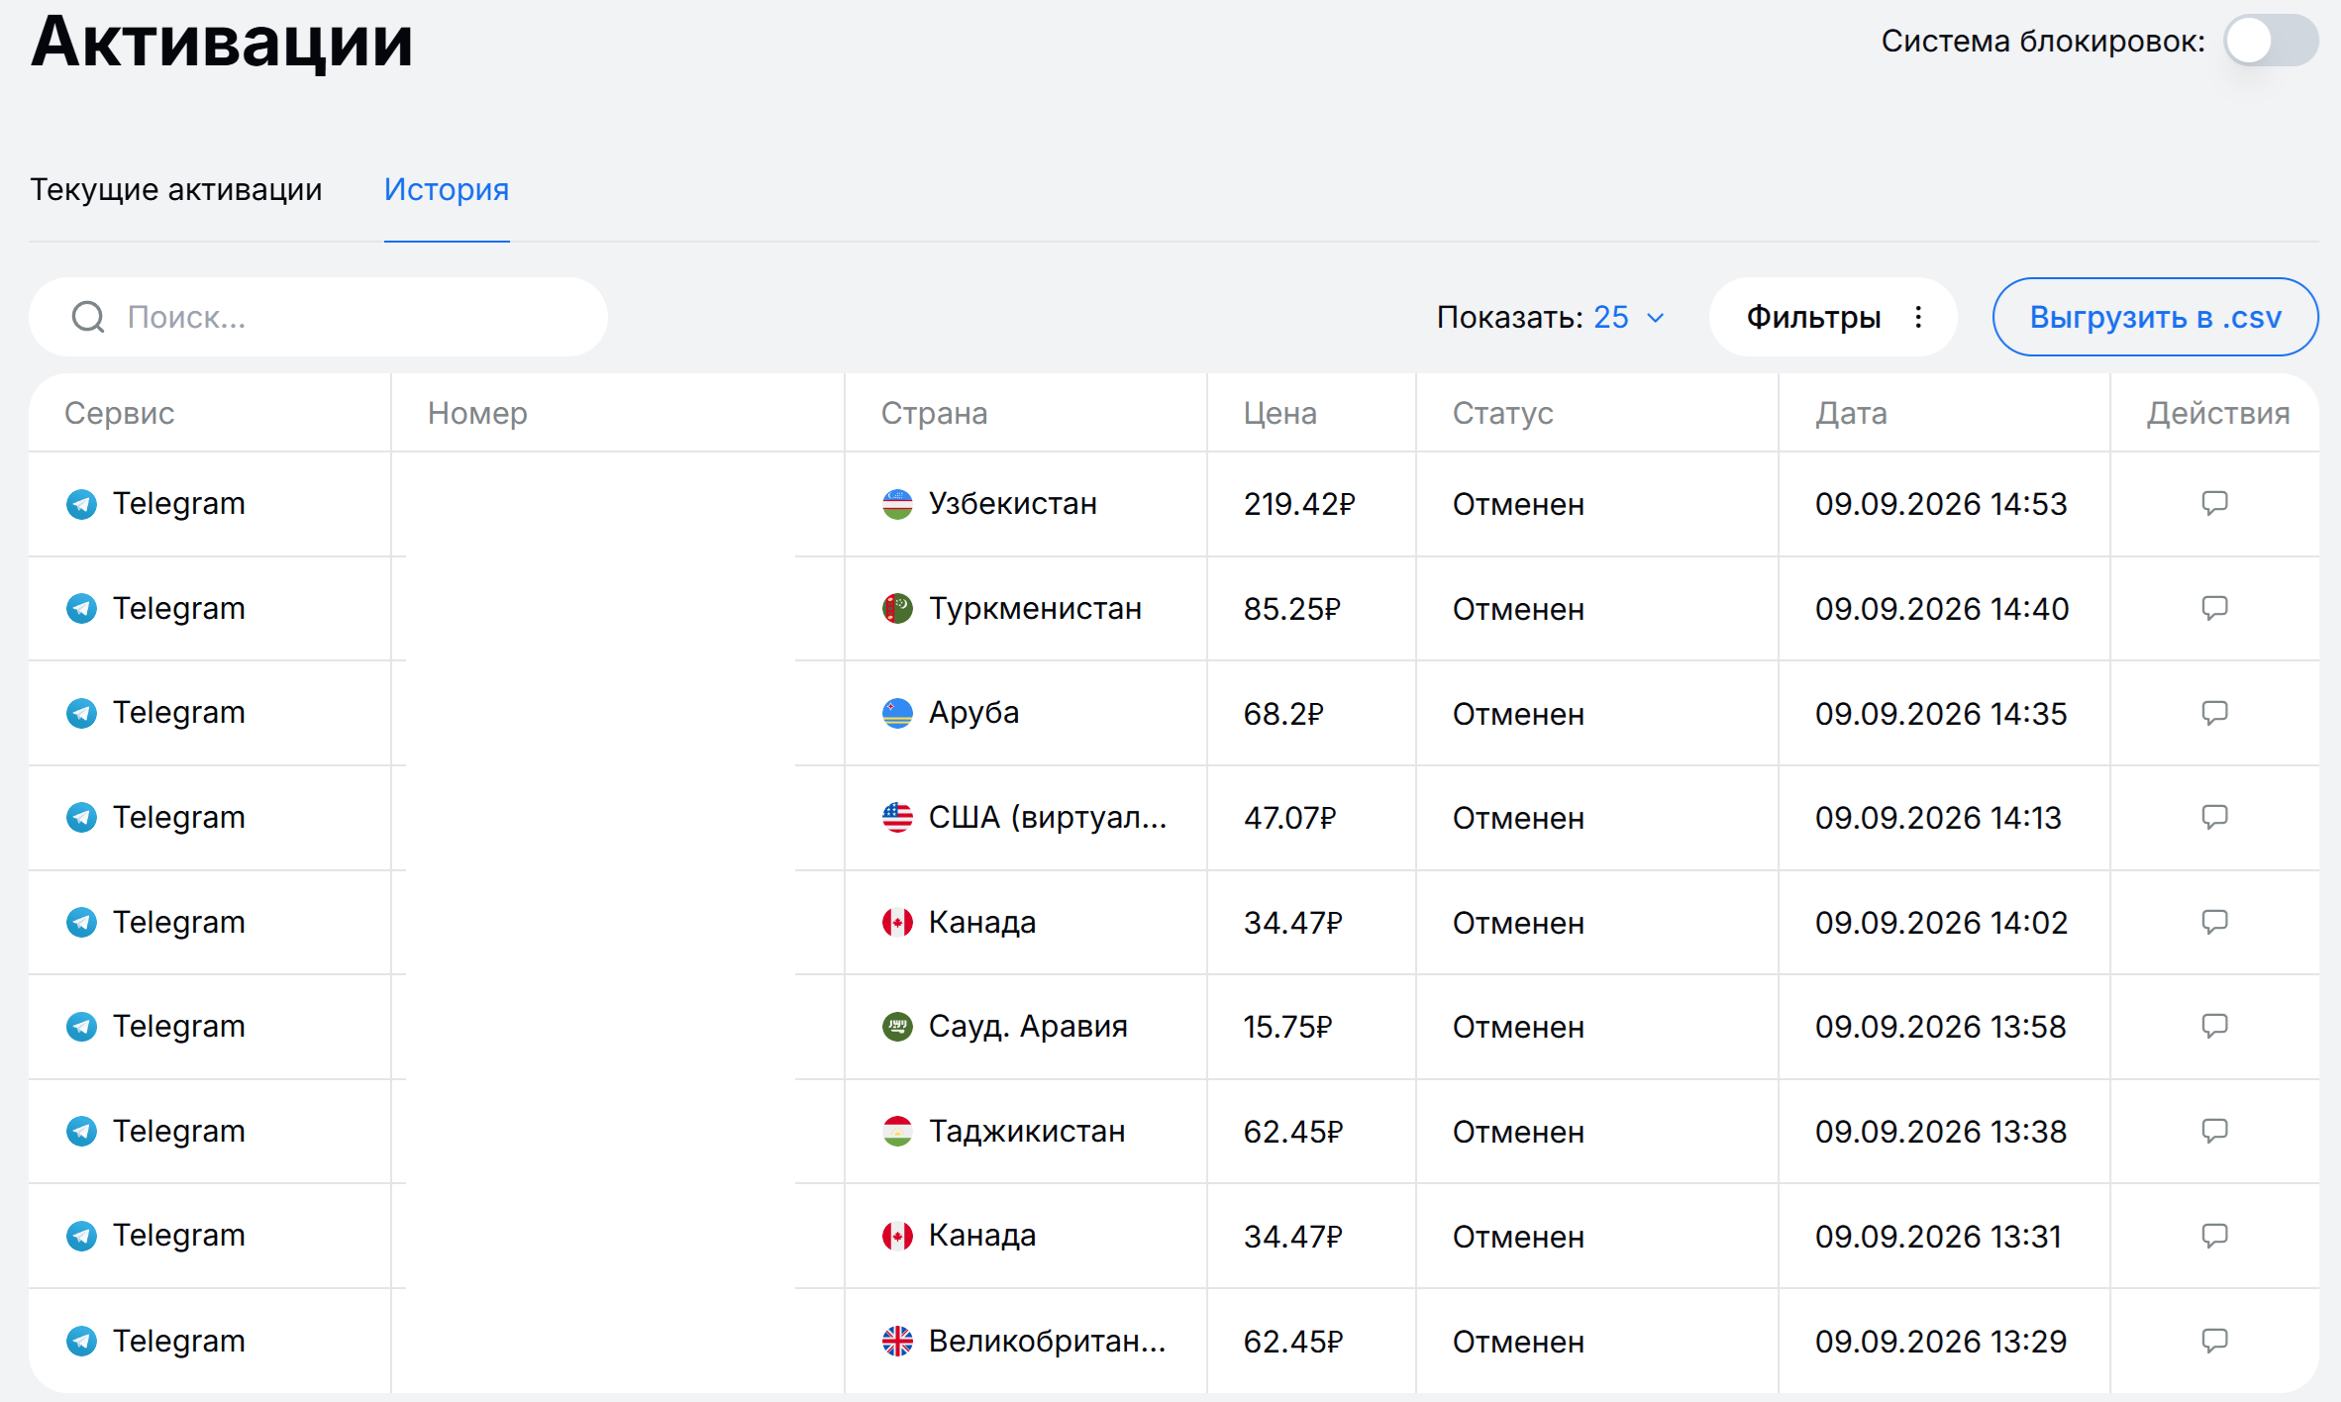
Task: Select the История tab
Action: (447, 189)
